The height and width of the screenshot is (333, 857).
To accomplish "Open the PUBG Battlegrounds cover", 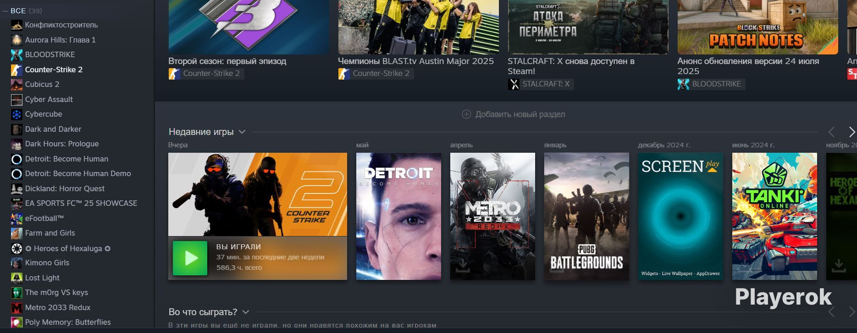I will pyautogui.click(x=586, y=216).
